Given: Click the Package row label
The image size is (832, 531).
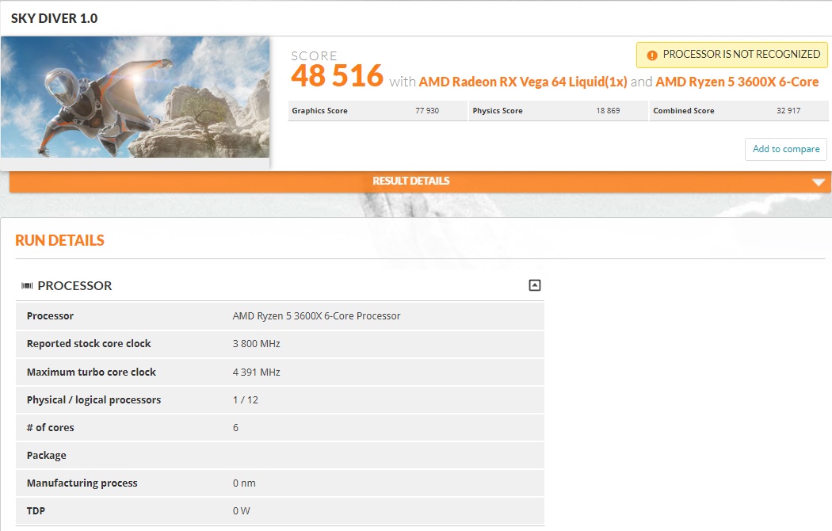Looking at the screenshot, I should click(46, 456).
